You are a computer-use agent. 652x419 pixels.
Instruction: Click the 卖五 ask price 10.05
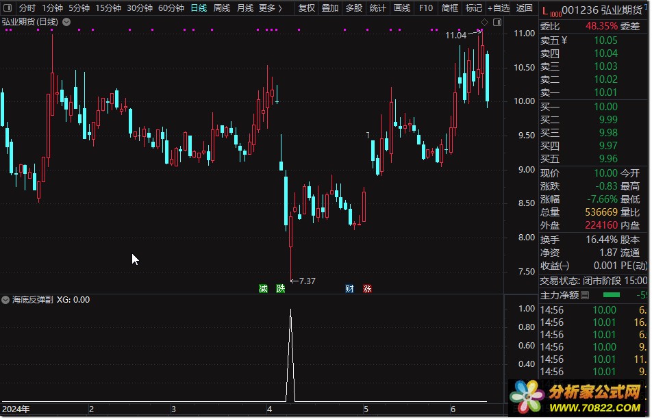[605, 40]
